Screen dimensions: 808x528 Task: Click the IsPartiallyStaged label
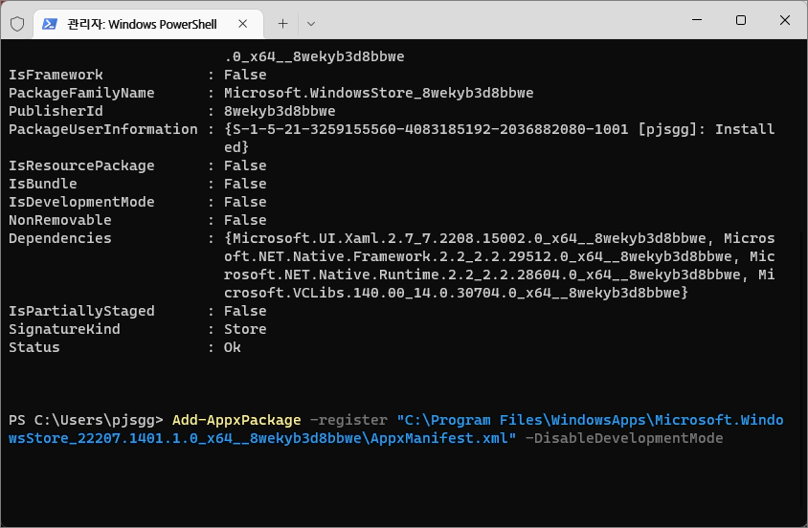pos(81,311)
